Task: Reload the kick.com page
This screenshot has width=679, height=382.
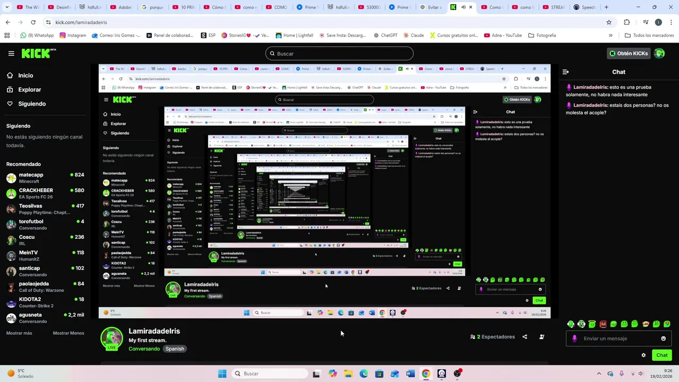Action: pos(33,22)
